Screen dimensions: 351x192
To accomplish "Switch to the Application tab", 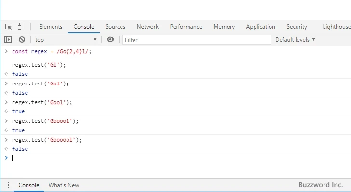I will pos(260,27).
